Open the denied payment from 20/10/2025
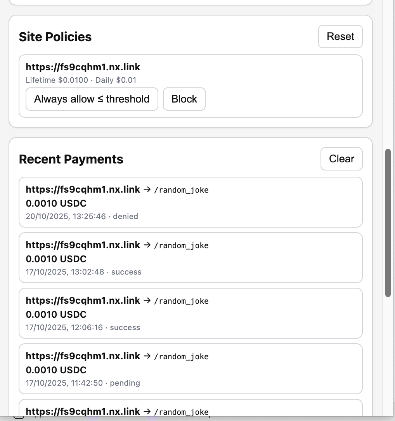 click(x=191, y=202)
